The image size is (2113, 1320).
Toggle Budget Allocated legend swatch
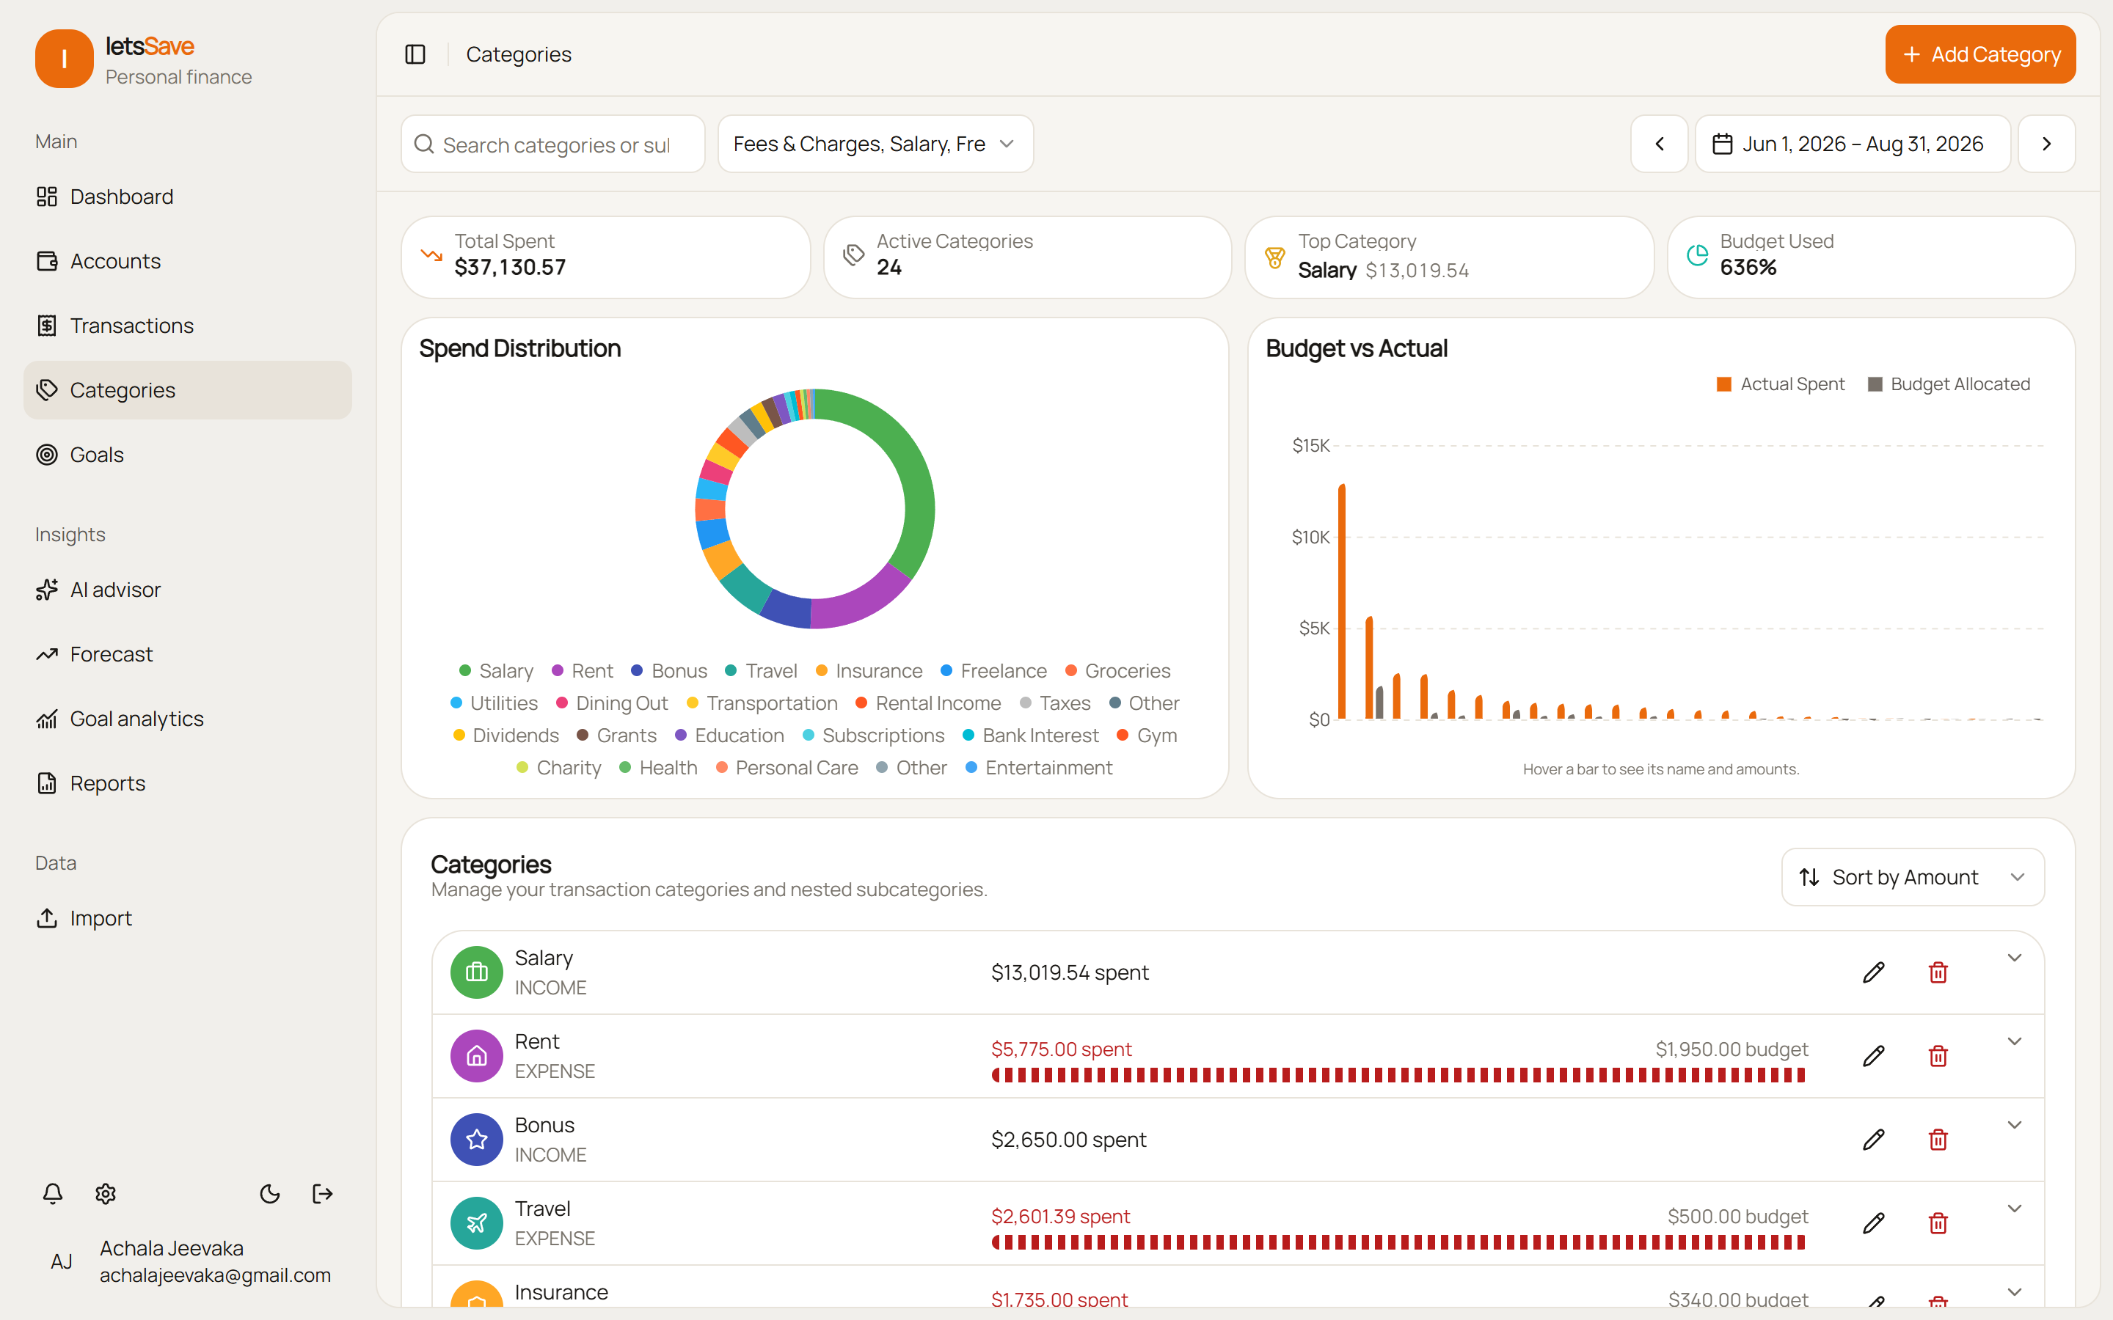point(1874,384)
